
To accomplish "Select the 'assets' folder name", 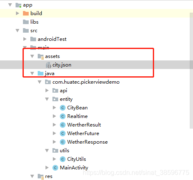I will pos(52,56).
